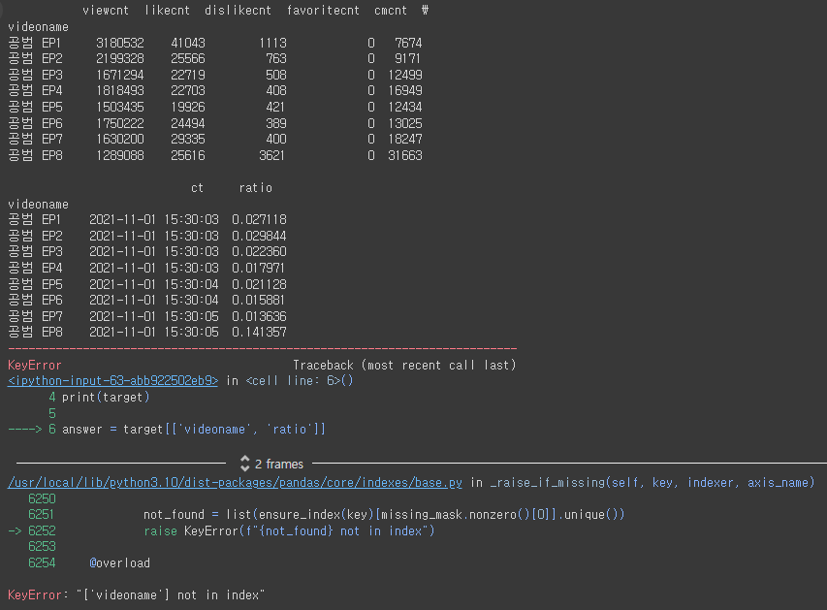This screenshot has height=610, width=827.
Task: Click the viewcnt column header
Action: 106,11
